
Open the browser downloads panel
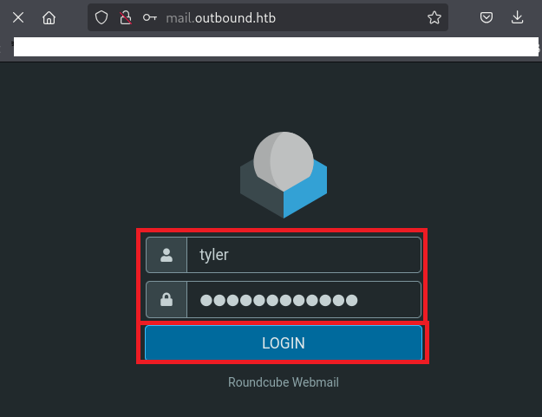[x=518, y=17]
